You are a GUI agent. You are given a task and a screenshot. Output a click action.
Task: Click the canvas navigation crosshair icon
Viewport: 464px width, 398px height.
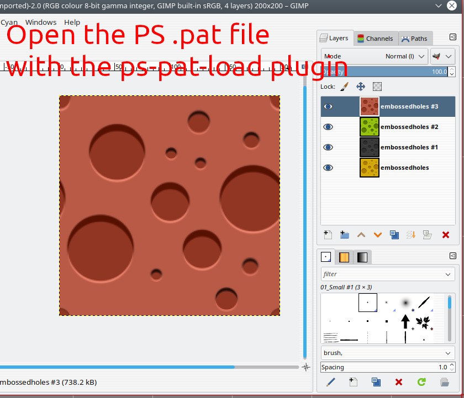click(306, 367)
